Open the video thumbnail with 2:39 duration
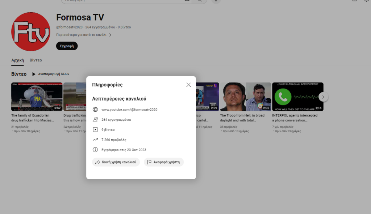371x214 pixels. click(208, 97)
